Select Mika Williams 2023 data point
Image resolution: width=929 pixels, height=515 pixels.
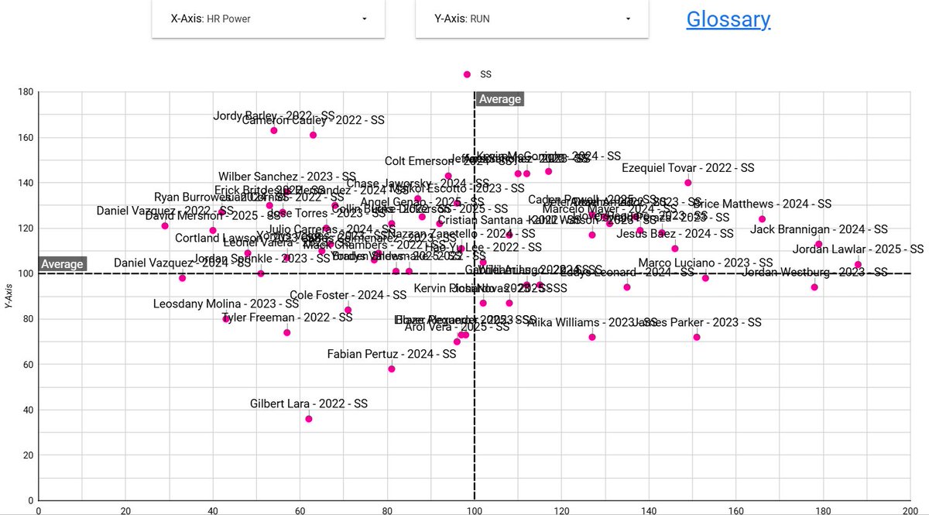pyautogui.click(x=592, y=337)
